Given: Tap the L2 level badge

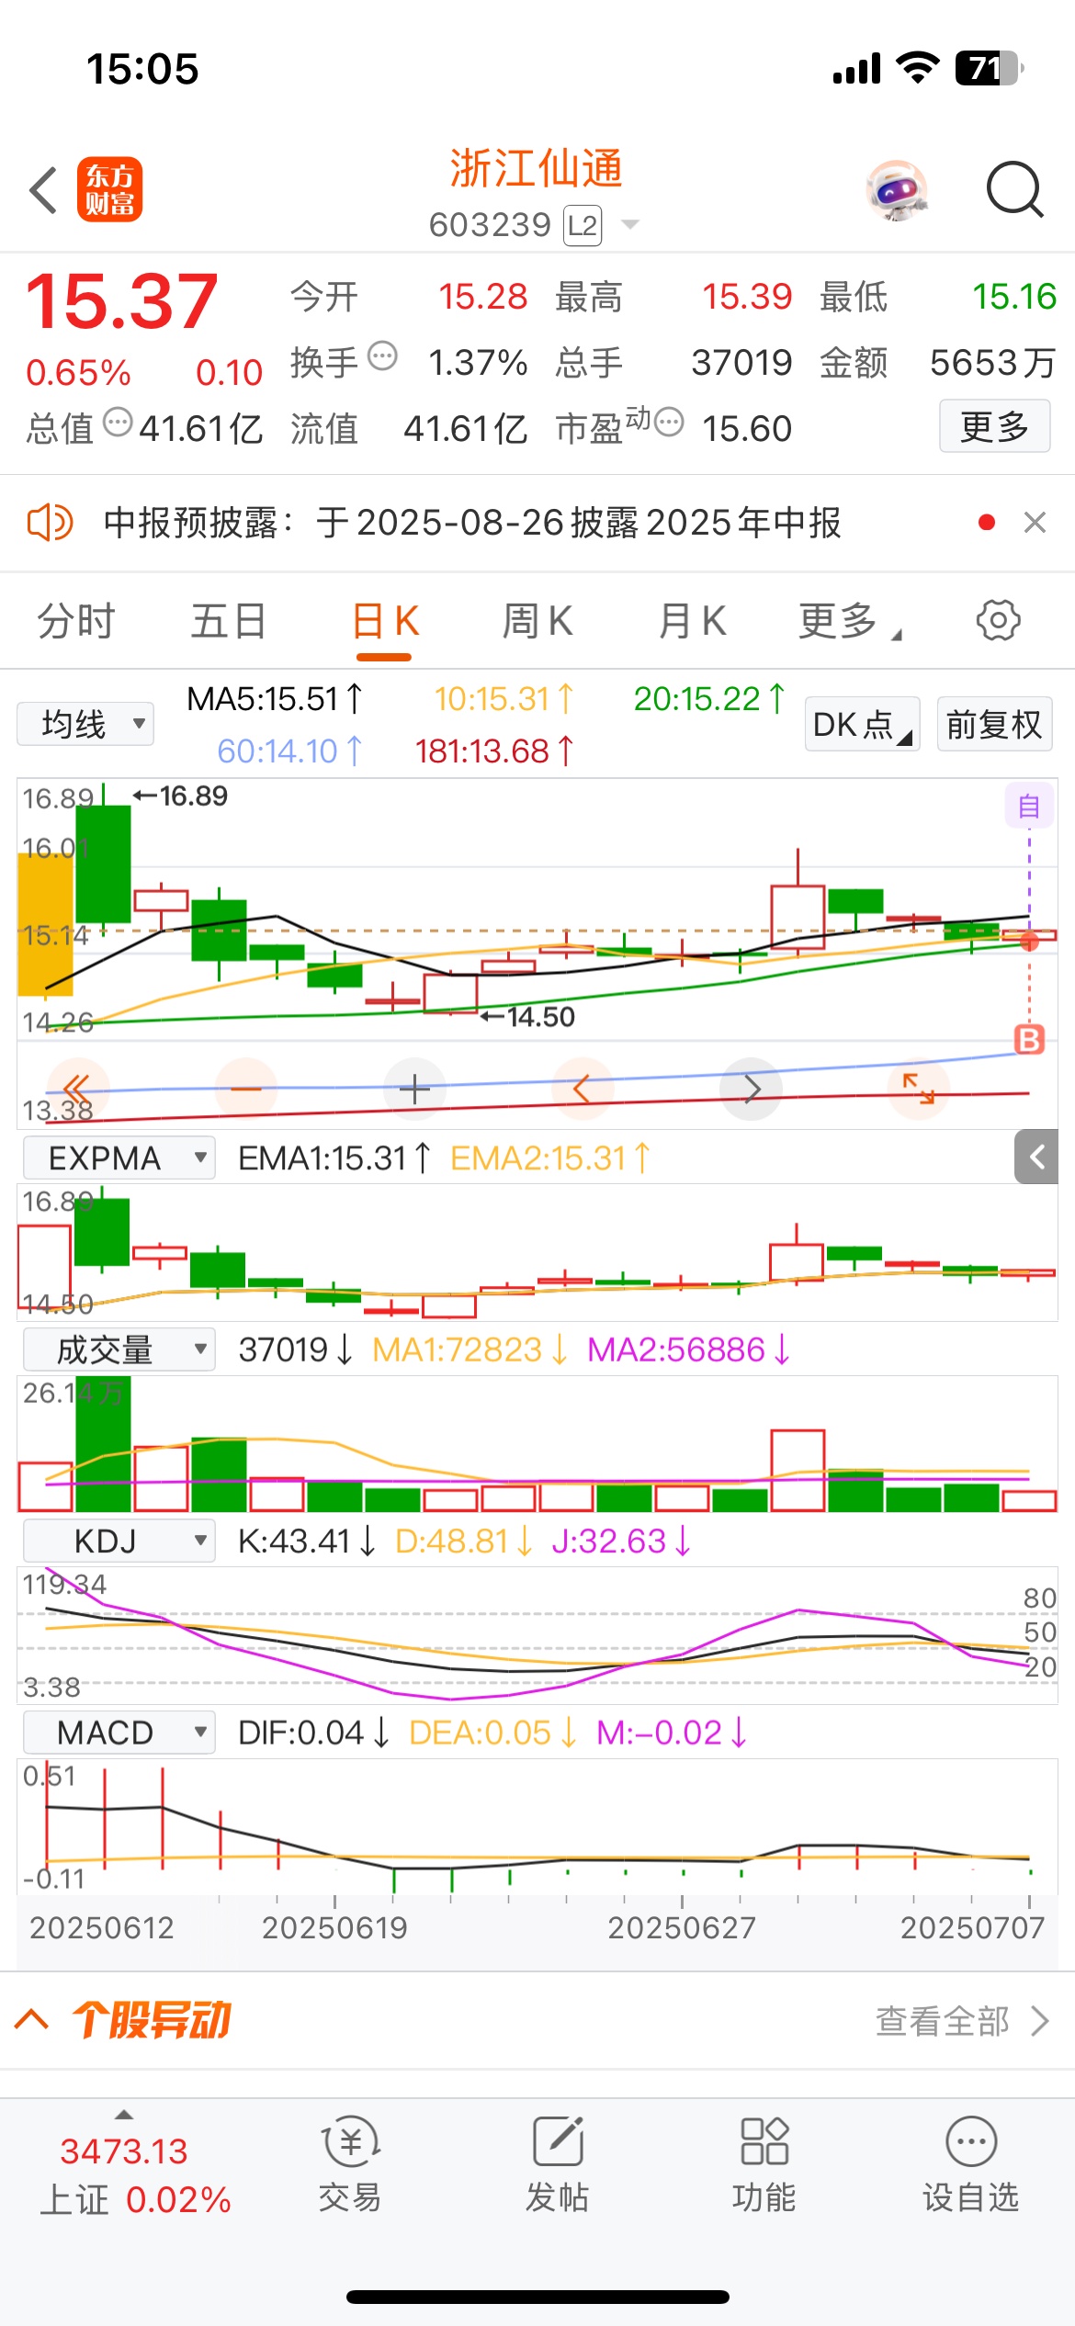Looking at the screenshot, I should 583,225.
